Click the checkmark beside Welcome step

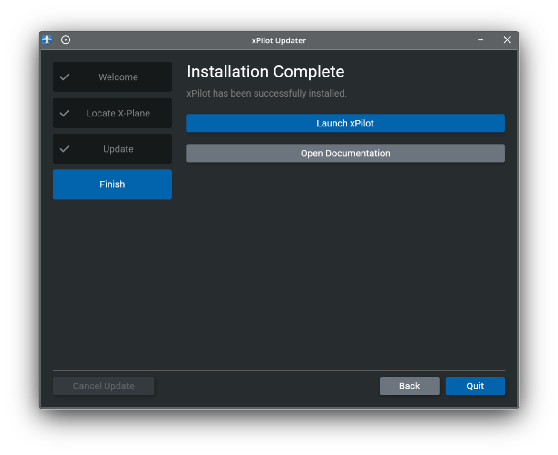(65, 77)
